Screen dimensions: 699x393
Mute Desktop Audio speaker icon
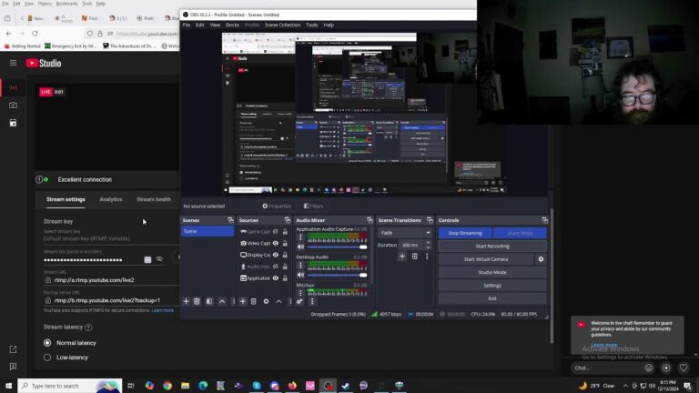[x=301, y=275]
